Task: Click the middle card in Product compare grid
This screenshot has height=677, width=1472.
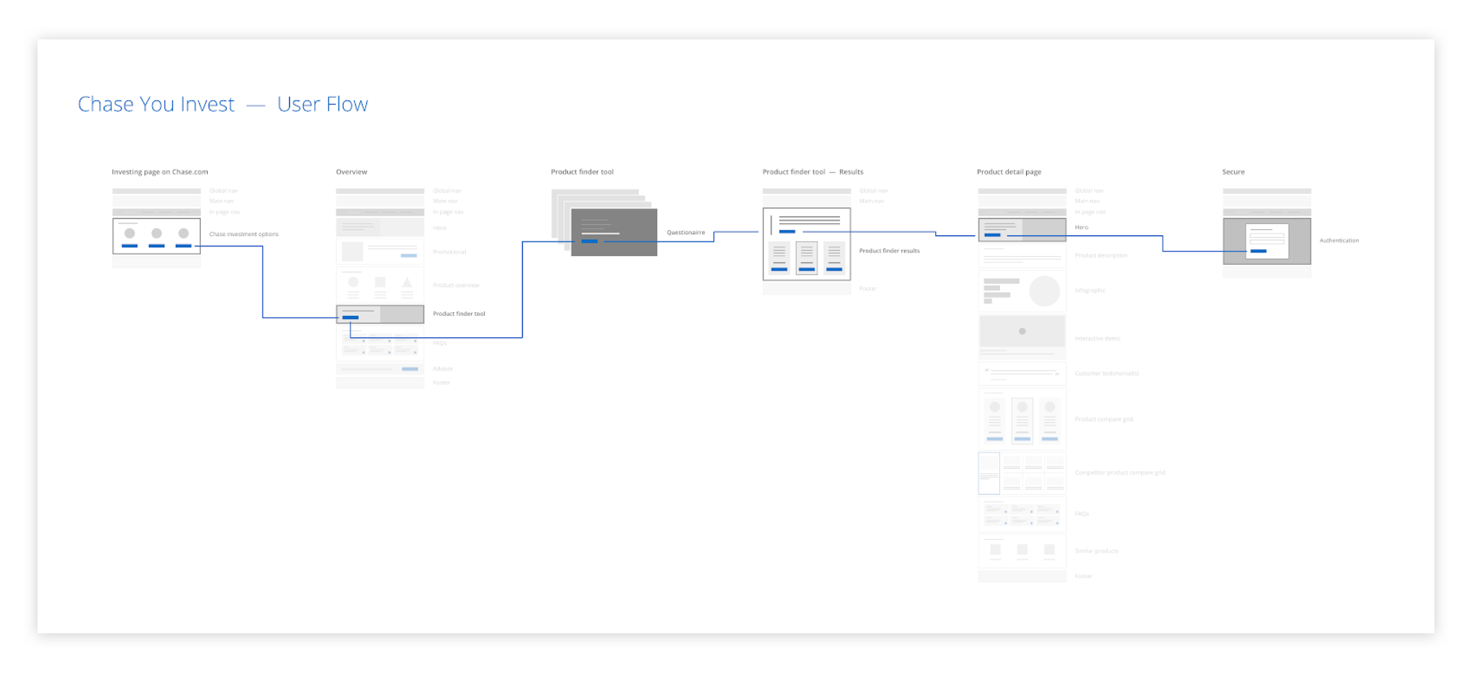Action: tap(1022, 421)
